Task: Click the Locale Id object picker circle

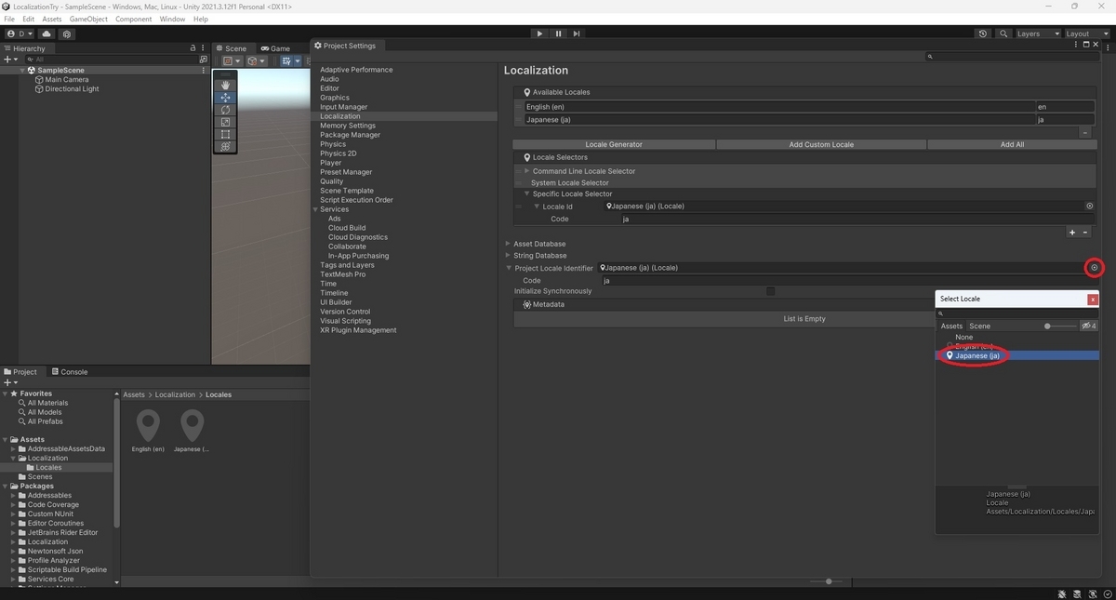Action: [1090, 207]
